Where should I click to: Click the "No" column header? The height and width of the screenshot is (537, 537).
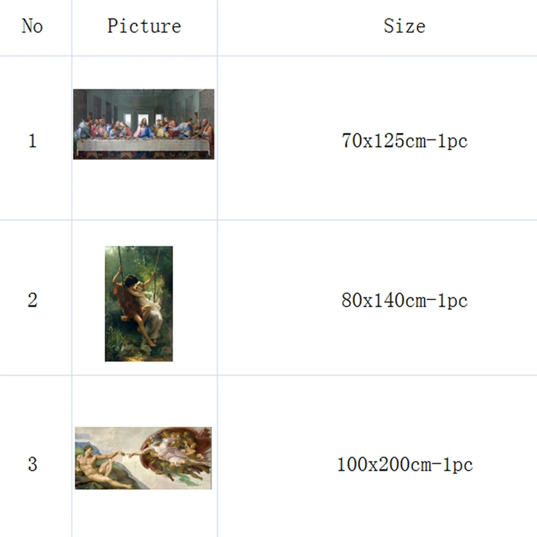coord(32,26)
